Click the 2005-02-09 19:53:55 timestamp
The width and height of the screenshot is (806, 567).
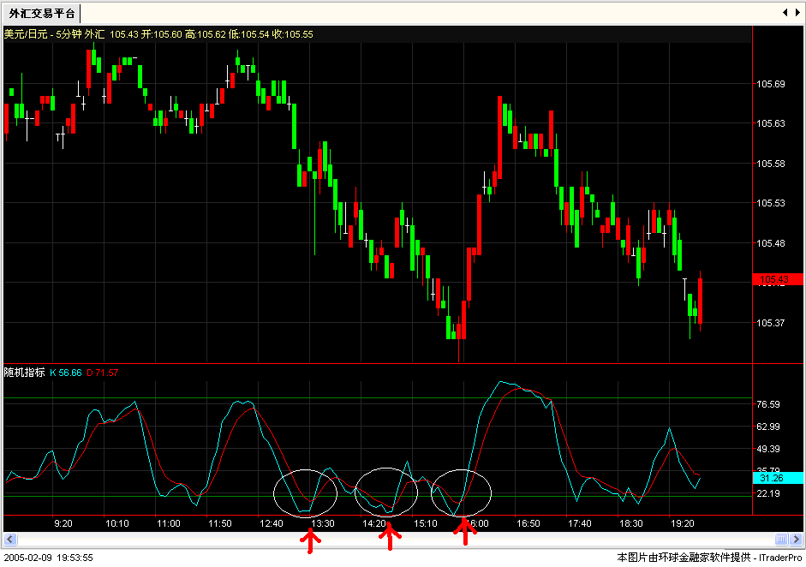tap(48, 558)
